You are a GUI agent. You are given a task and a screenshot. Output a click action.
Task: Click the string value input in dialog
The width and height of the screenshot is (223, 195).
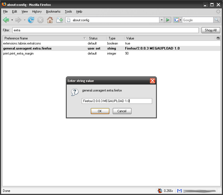(117, 101)
